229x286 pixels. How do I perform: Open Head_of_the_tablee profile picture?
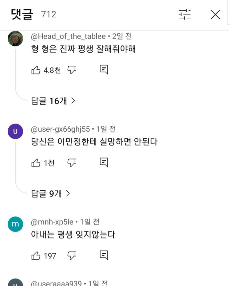click(15, 39)
